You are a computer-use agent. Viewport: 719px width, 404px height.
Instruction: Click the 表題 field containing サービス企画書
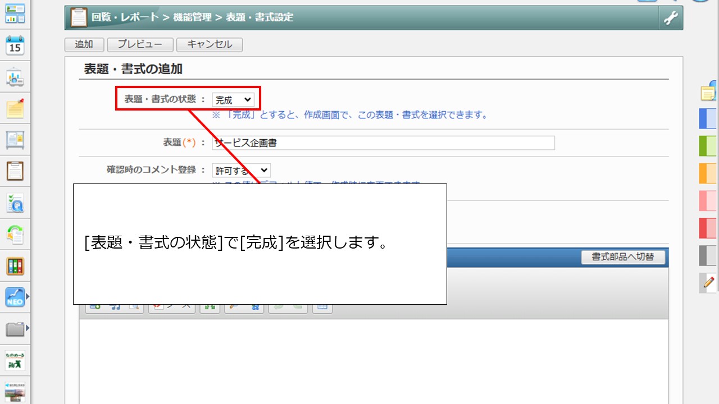[383, 143]
